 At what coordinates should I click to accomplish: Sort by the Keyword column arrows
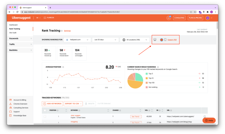[x=108, y=110]
